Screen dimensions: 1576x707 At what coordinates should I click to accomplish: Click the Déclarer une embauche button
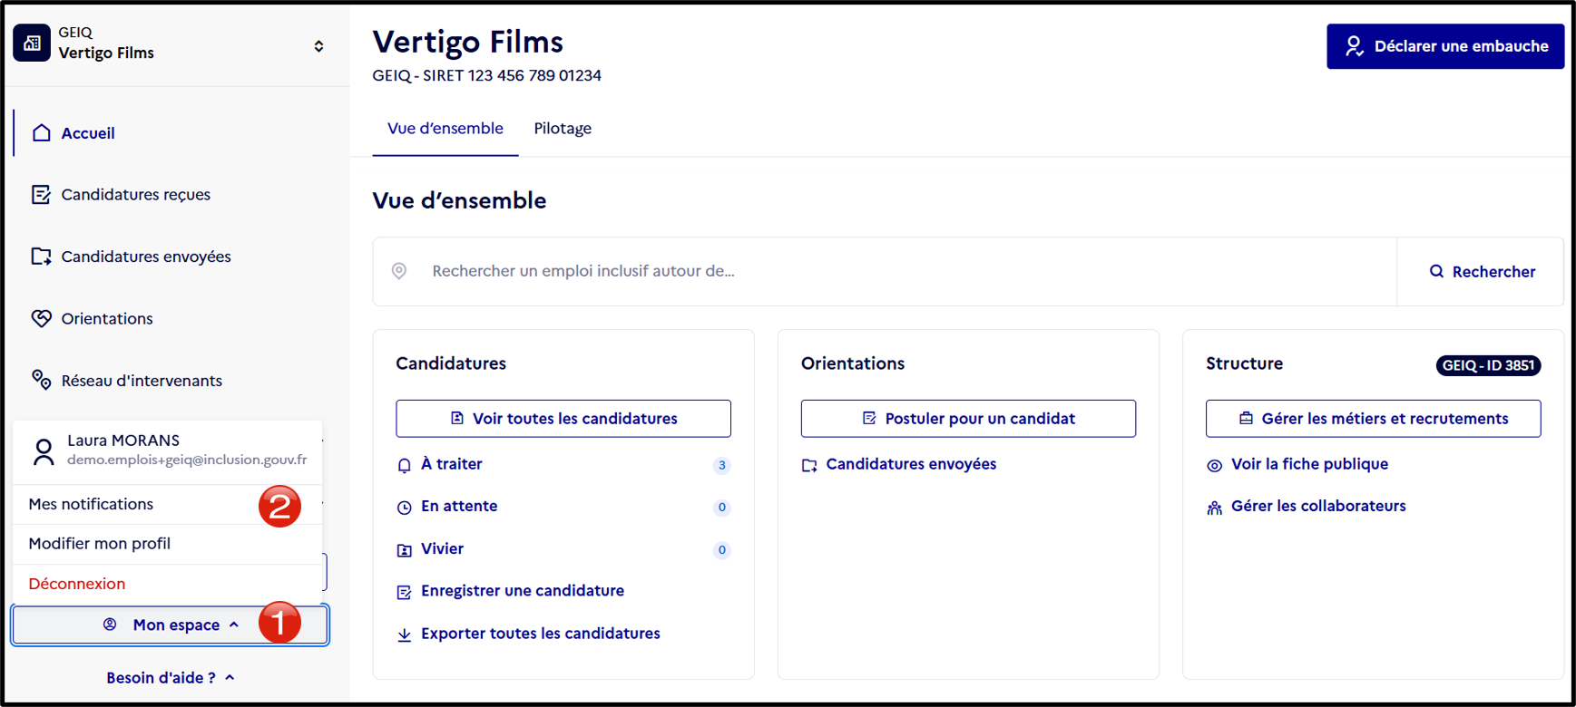coord(1445,46)
